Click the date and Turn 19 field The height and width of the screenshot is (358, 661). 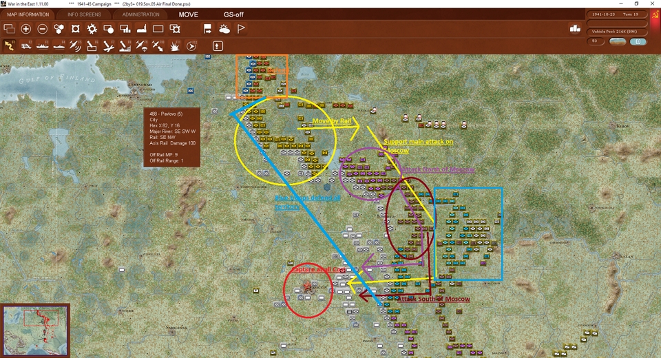click(x=617, y=14)
